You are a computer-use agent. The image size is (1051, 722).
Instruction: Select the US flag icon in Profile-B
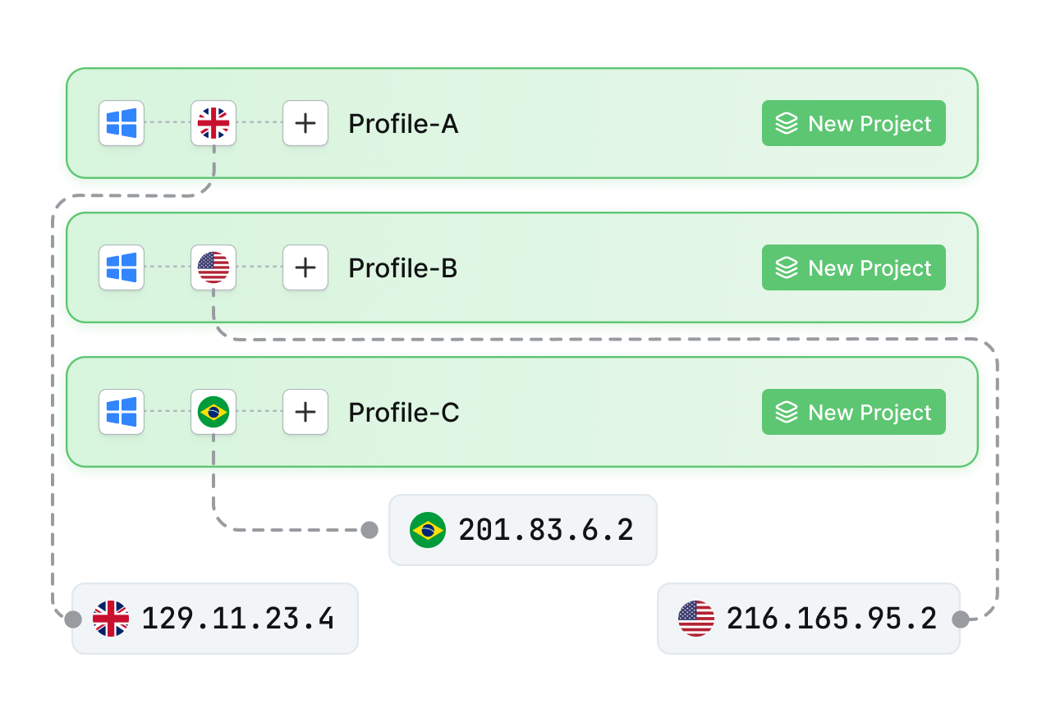click(x=213, y=267)
